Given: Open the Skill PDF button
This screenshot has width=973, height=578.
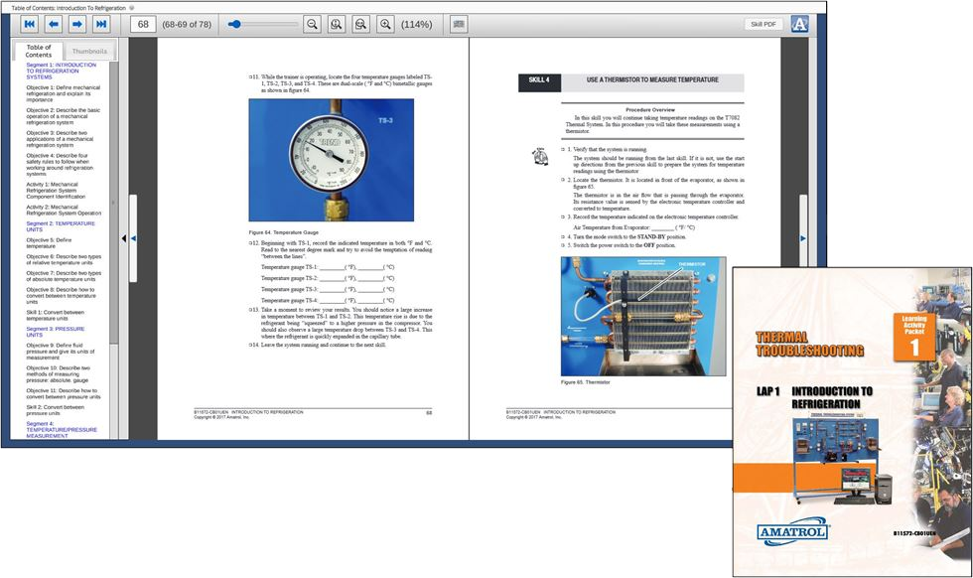Looking at the screenshot, I should point(764,24).
